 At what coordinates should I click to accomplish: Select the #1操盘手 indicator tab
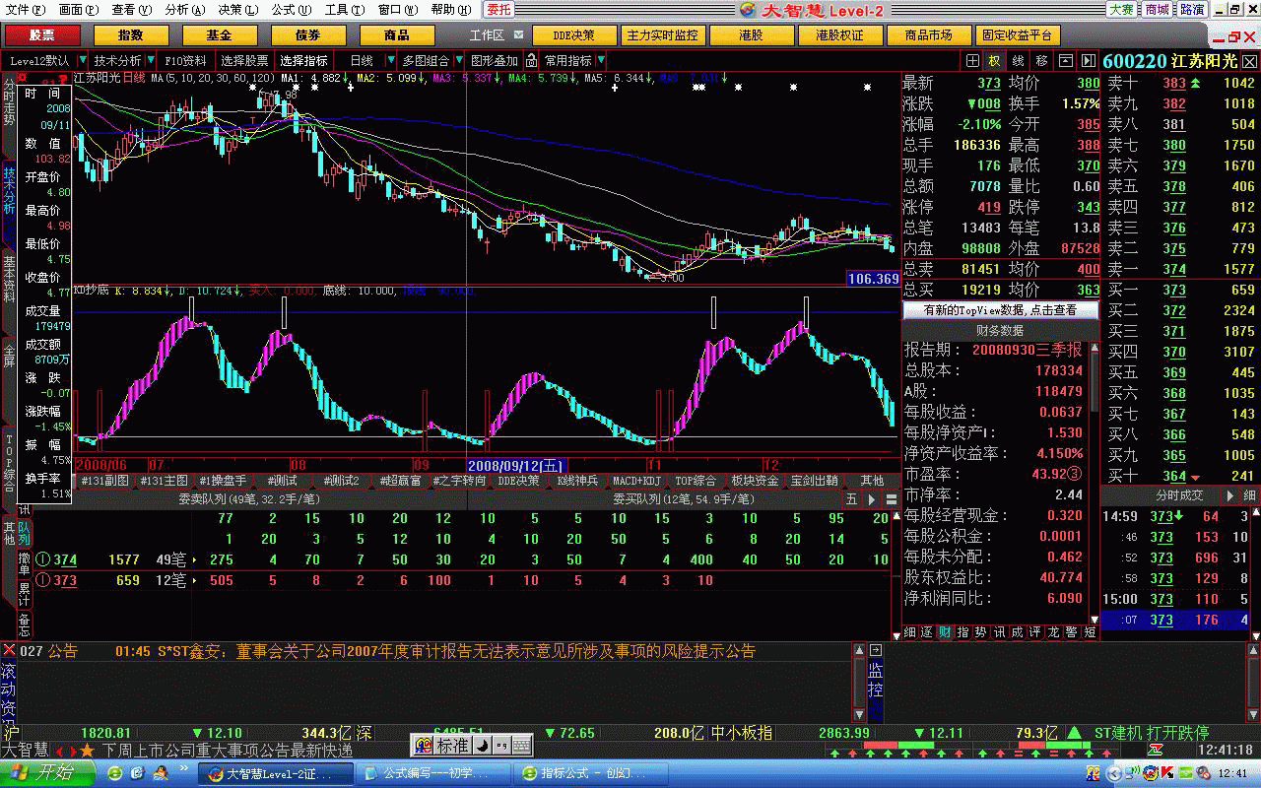coord(223,481)
